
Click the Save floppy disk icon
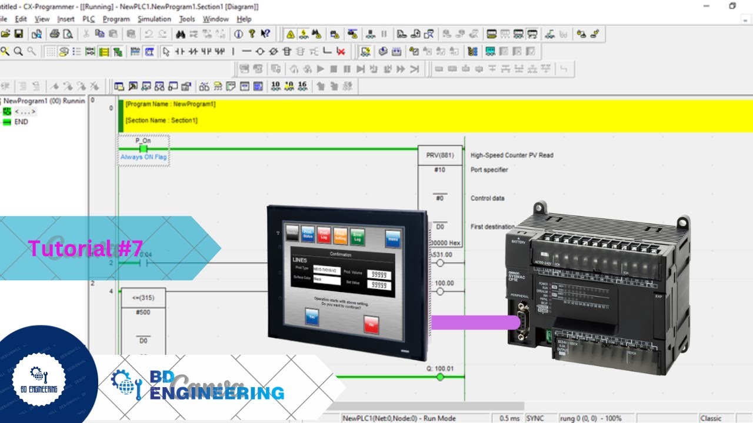(18, 33)
